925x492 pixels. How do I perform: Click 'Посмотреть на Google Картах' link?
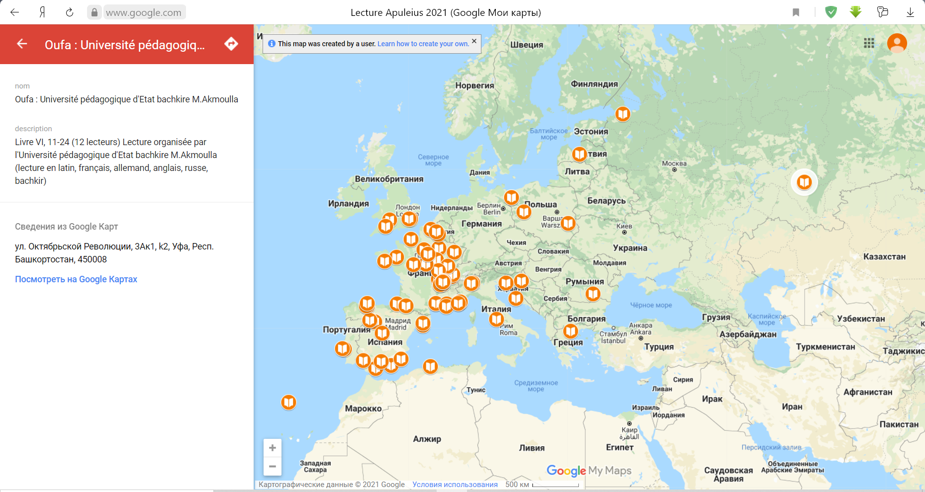(x=76, y=279)
